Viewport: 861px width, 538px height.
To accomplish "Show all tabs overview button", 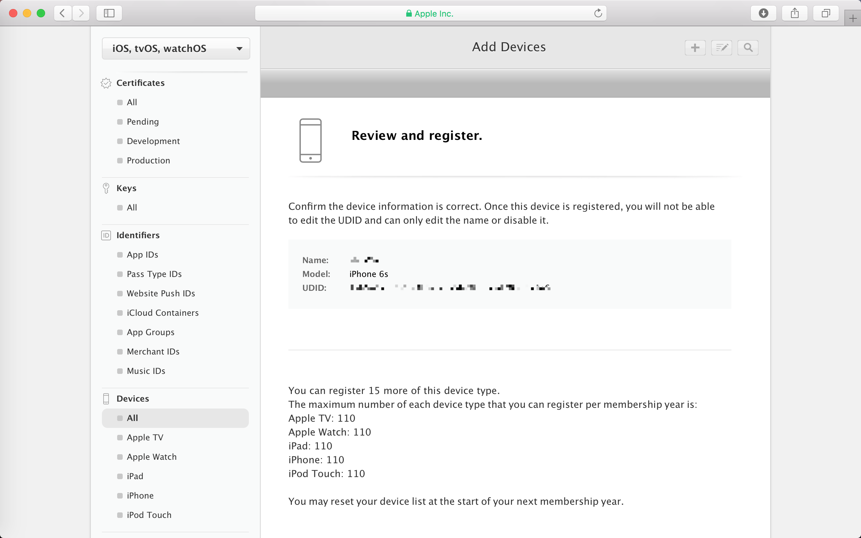I will 826,14.
